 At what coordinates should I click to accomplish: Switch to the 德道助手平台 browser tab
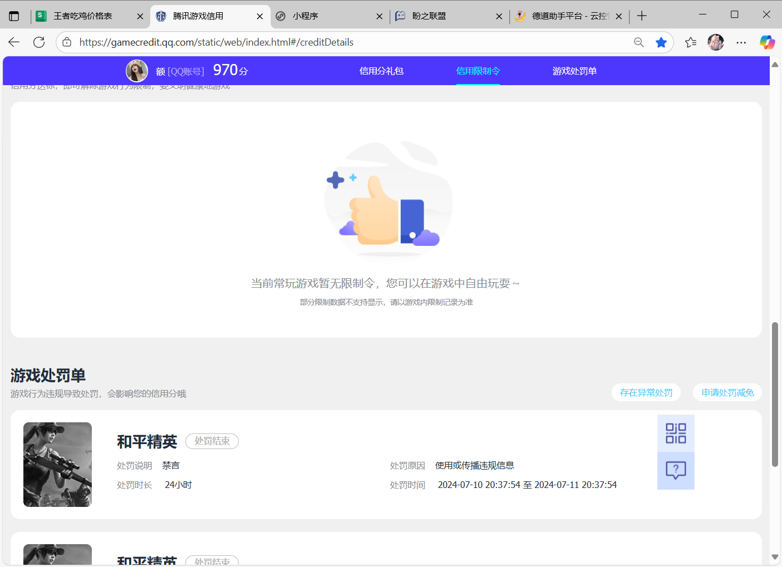tap(569, 16)
